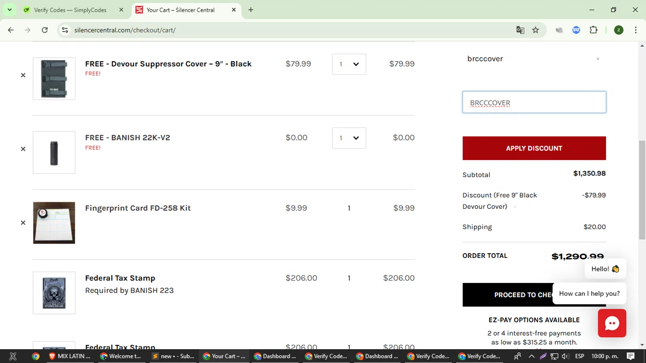
Task: Open a new browser tab
Action: click(x=251, y=10)
